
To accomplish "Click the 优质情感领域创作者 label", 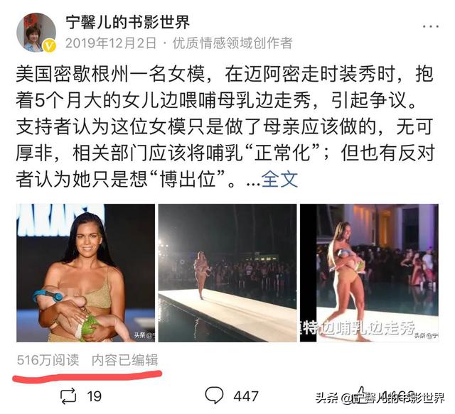I will [232, 43].
